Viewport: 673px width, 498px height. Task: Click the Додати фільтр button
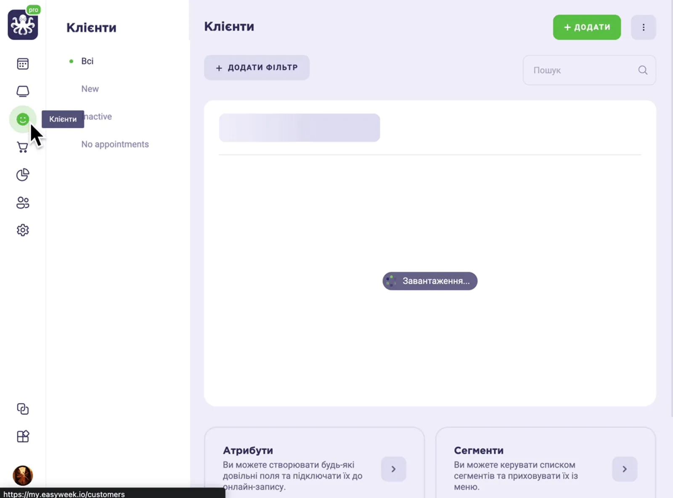[257, 68]
